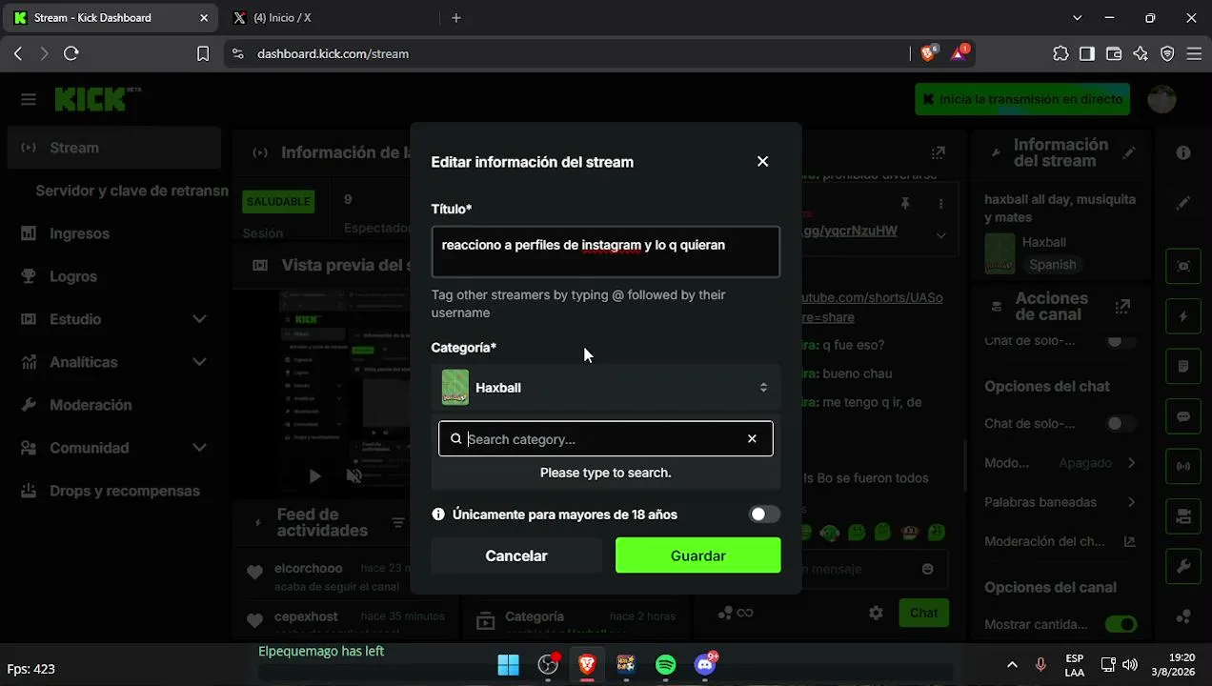Toggle Chat de solo switch under Opciones del chat
Viewport: 1212px width, 686px height.
pyautogui.click(x=1121, y=423)
